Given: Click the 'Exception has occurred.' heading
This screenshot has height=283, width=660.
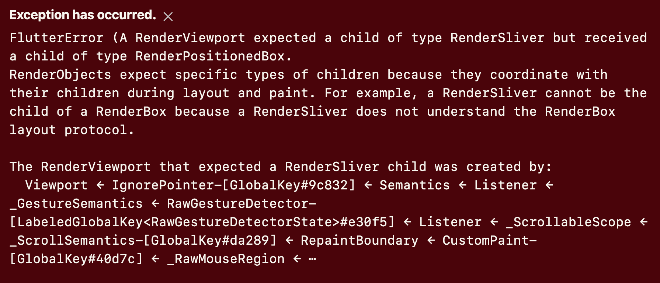Looking at the screenshot, I should tap(83, 15).
